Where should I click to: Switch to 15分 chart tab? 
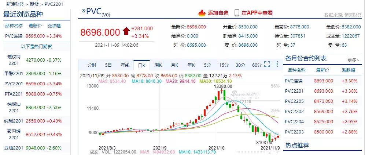tap(224, 65)
